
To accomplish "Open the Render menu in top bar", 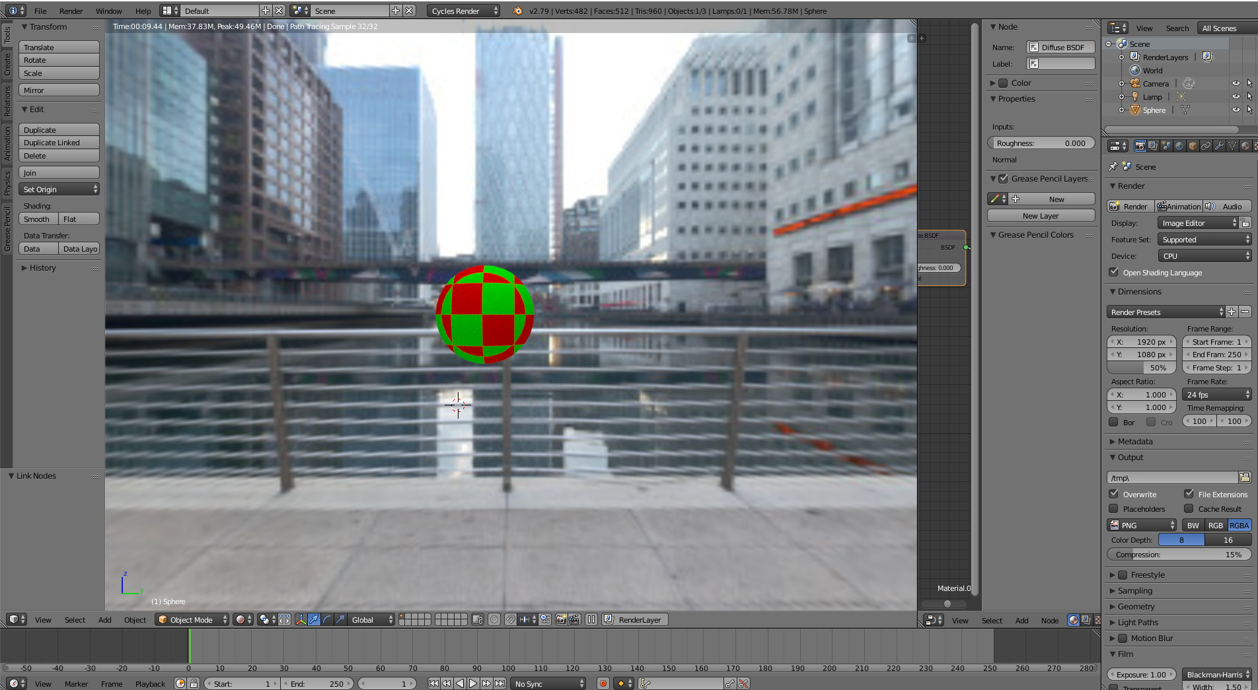I will pos(71,11).
